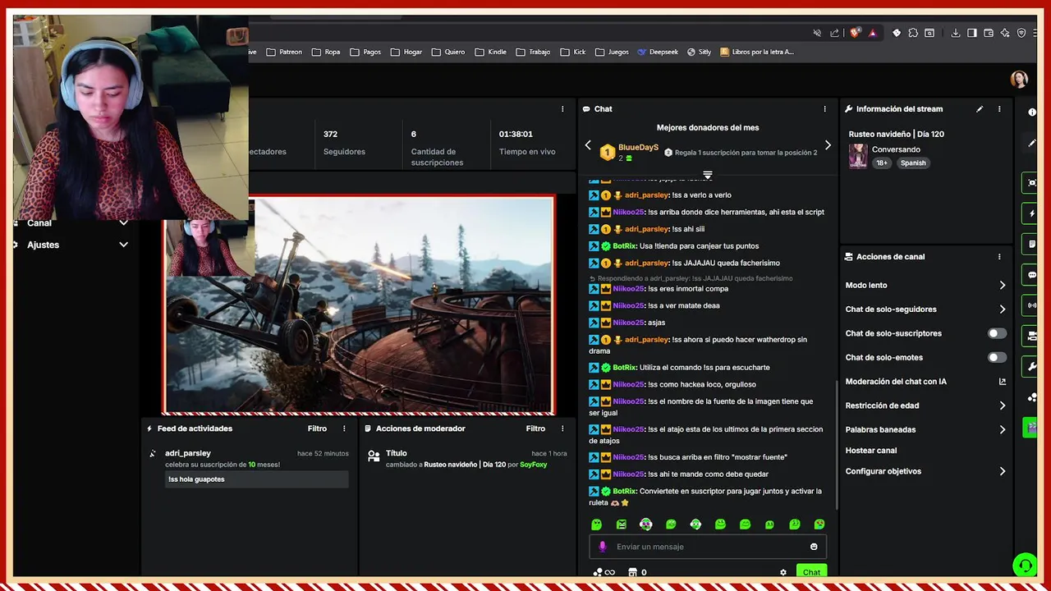Click the chat scroll-to-bottom arrow indicator
The height and width of the screenshot is (591, 1051).
click(708, 175)
